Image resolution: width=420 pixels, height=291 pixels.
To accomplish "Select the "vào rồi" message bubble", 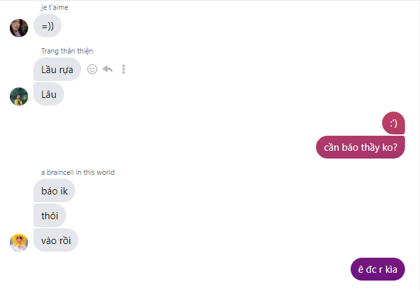I will [x=56, y=240].
